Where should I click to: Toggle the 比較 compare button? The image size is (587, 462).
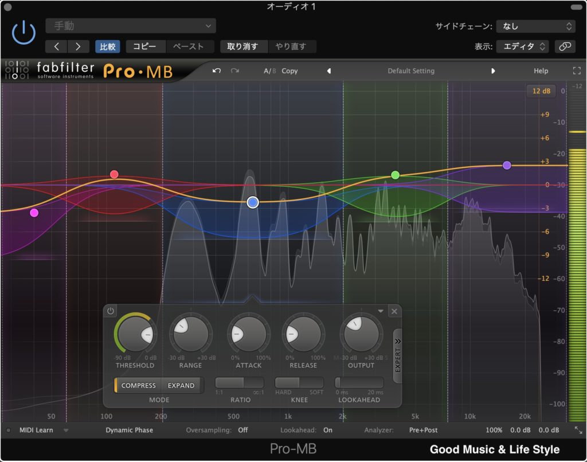click(107, 46)
